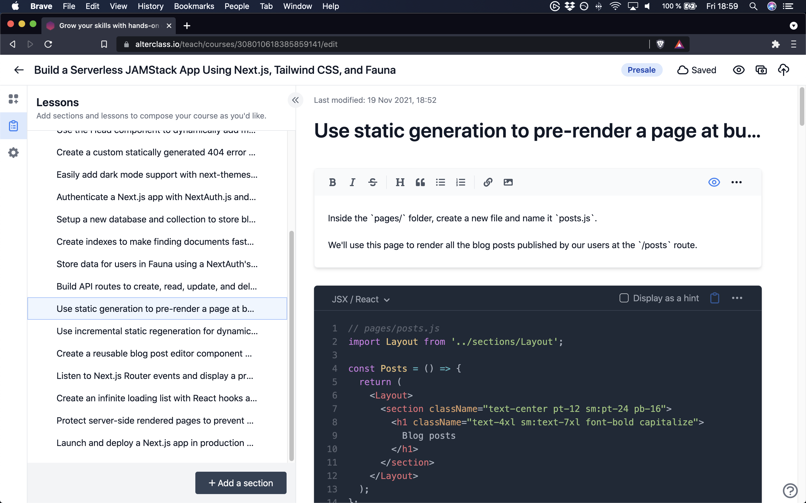The height and width of the screenshot is (503, 806).
Task: Click the Add a section button
Action: (240, 483)
